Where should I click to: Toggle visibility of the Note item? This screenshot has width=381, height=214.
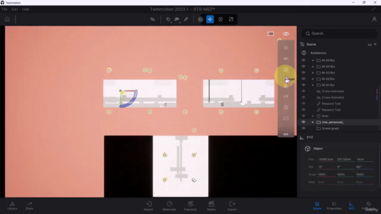[x=303, y=116]
